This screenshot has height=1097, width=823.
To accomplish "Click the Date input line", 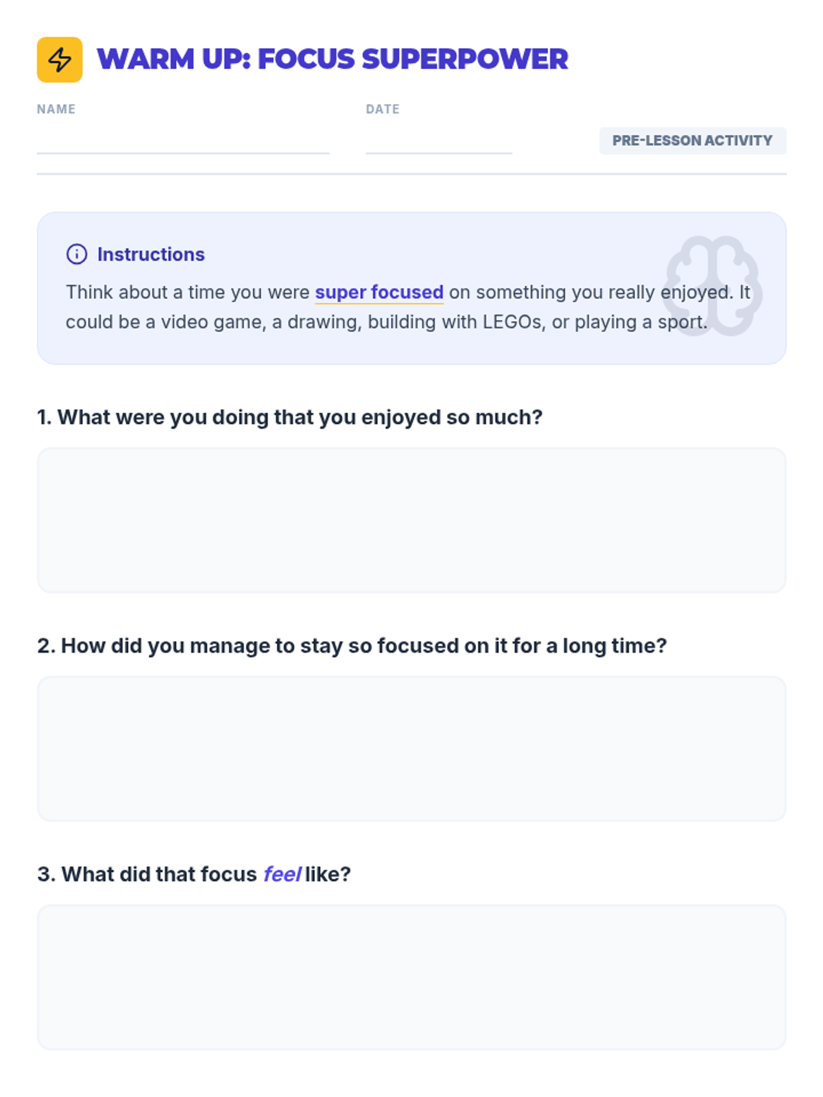I will point(438,143).
